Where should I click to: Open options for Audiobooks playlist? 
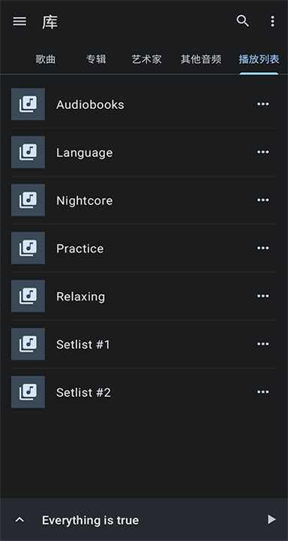tap(262, 104)
